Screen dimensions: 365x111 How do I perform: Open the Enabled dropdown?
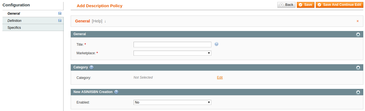tap(172, 102)
